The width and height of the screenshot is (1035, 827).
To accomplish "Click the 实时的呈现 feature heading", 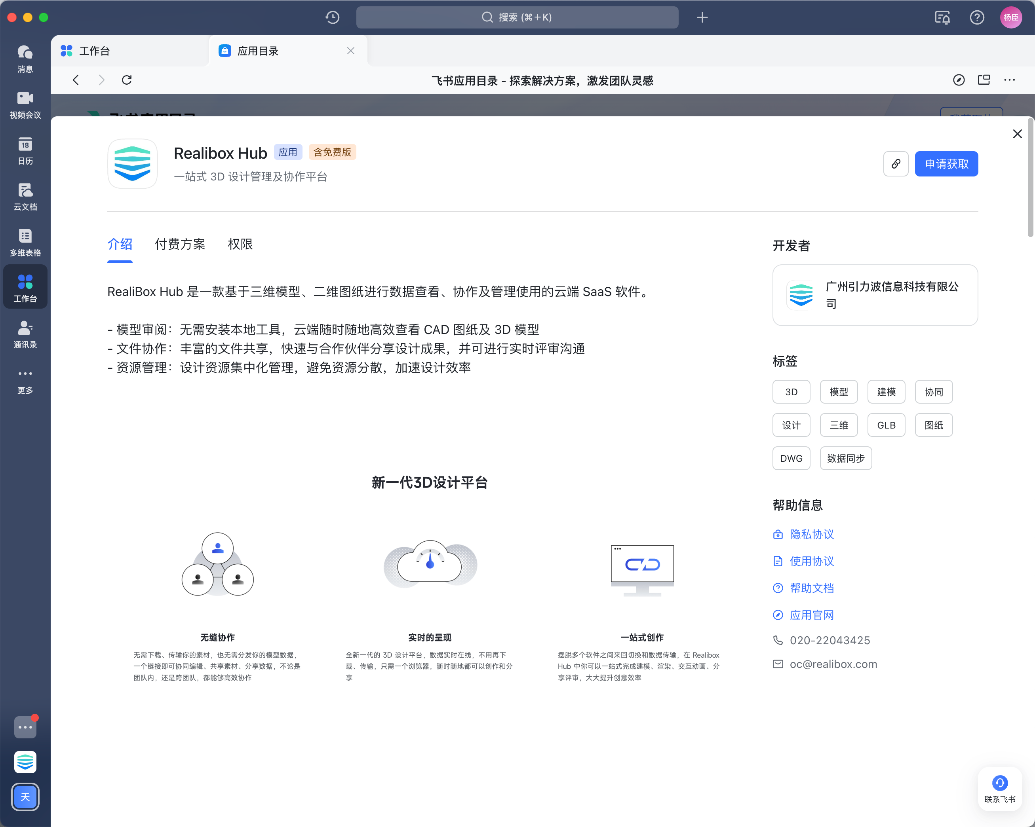I will click(x=430, y=637).
